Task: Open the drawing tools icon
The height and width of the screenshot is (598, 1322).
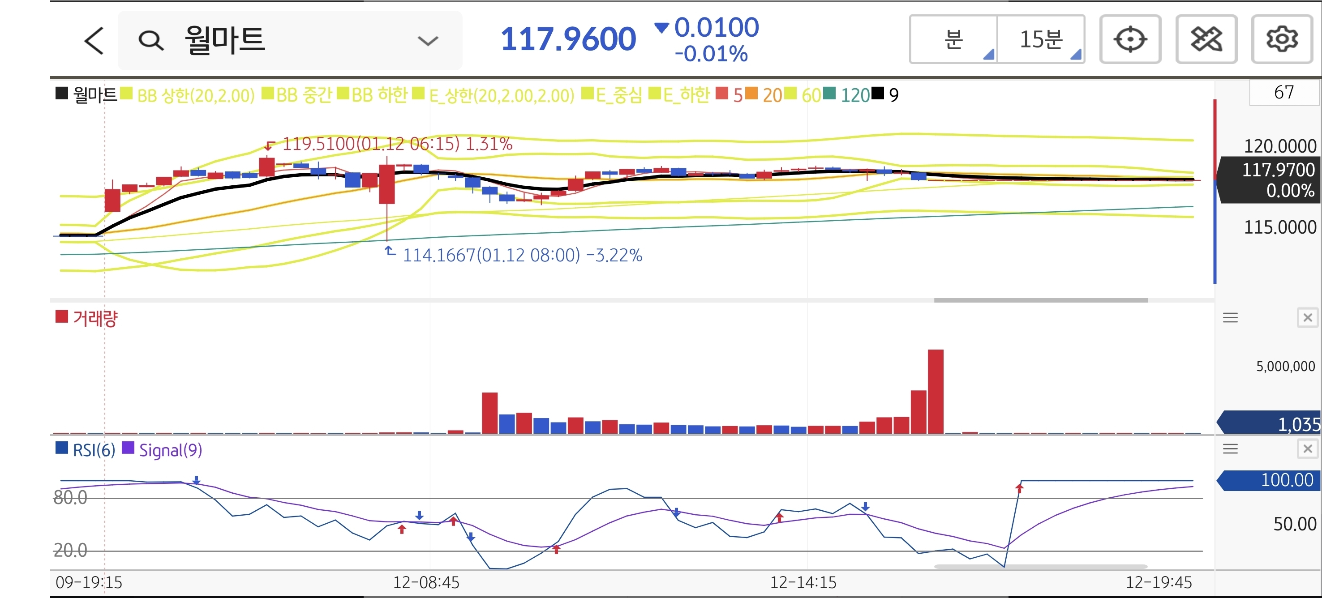Action: 1206,39
